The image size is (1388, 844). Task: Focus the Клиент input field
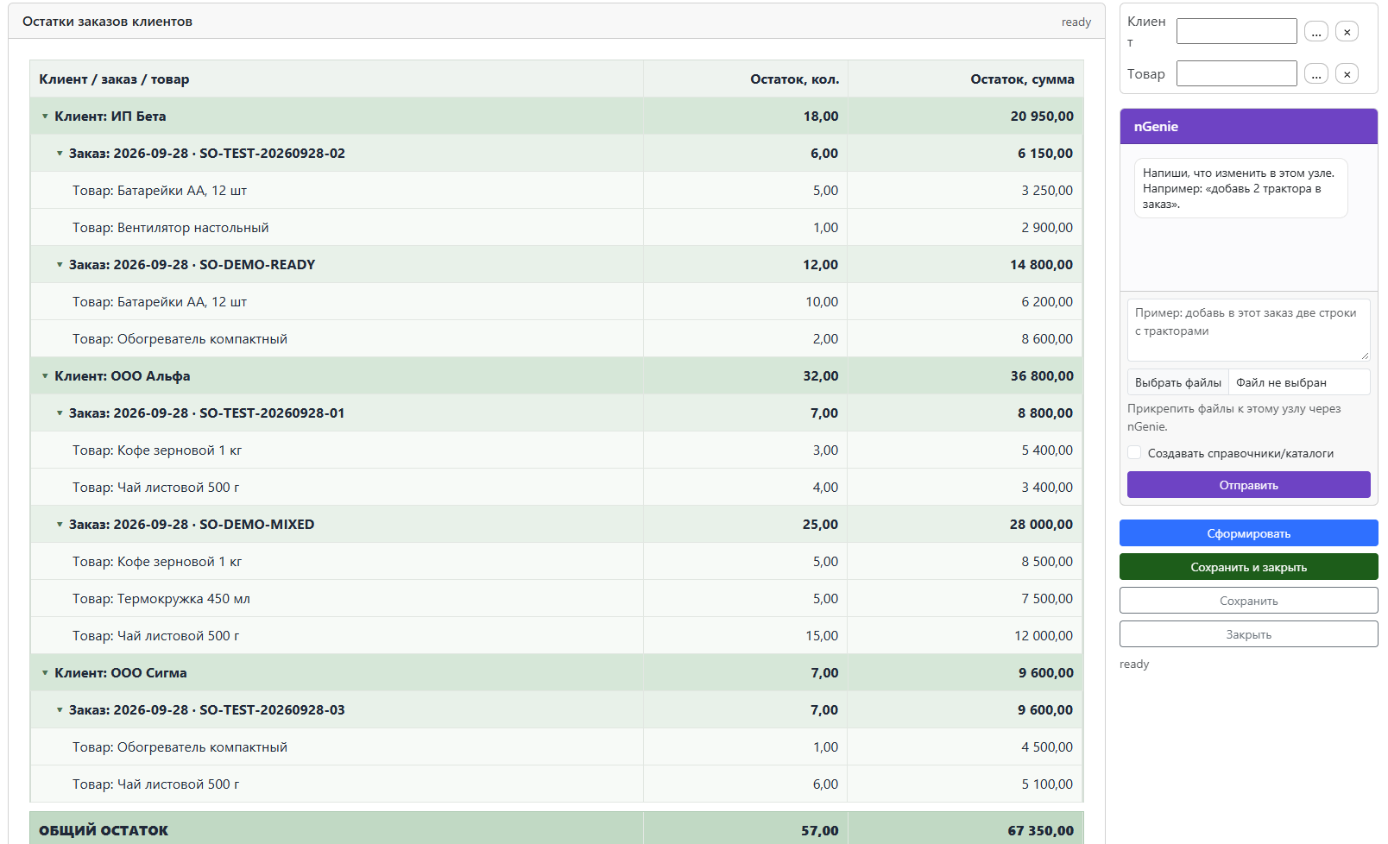pos(1236,31)
